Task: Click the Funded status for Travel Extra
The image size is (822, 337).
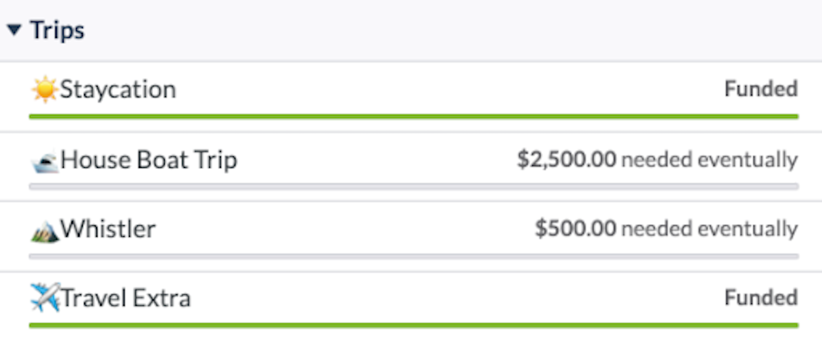Action: click(x=761, y=297)
